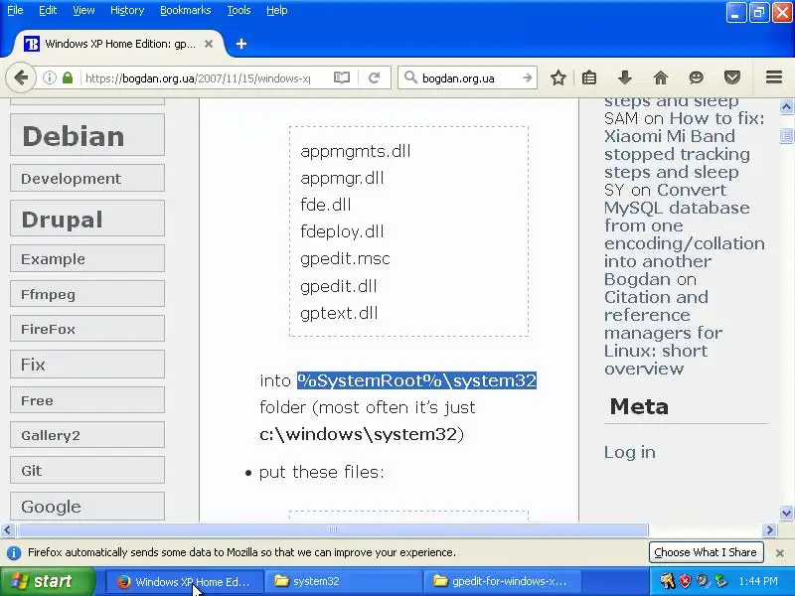Switch to gpedit-for-windows-x taskbar button
The height and width of the screenshot is (596, 795).
pos(503,581)
